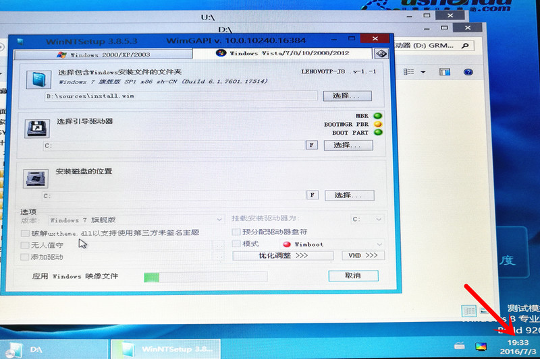Click details view icon at D:\ window bottom
Screen dimensions: 540x359
click(x=468, y=311)
